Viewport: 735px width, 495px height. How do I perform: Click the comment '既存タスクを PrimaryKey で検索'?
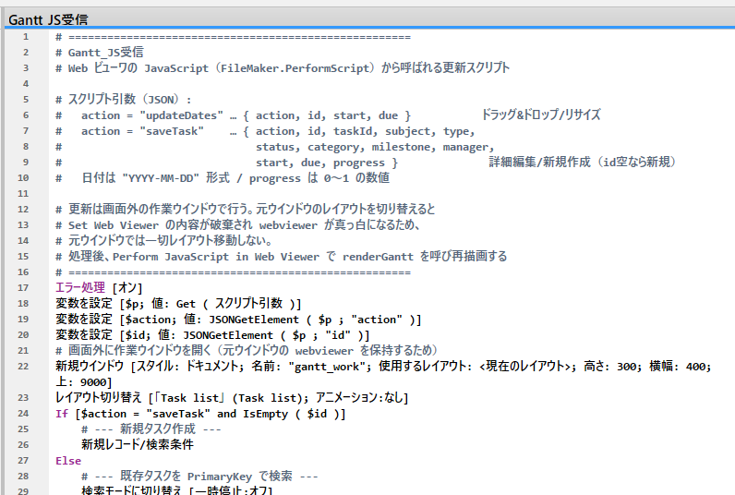[199, 477]
